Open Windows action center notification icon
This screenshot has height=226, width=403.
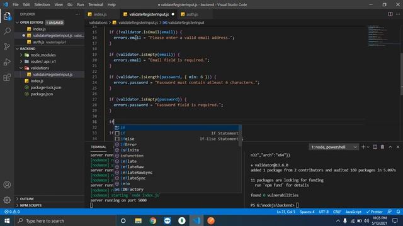click(x=395, y=220)
